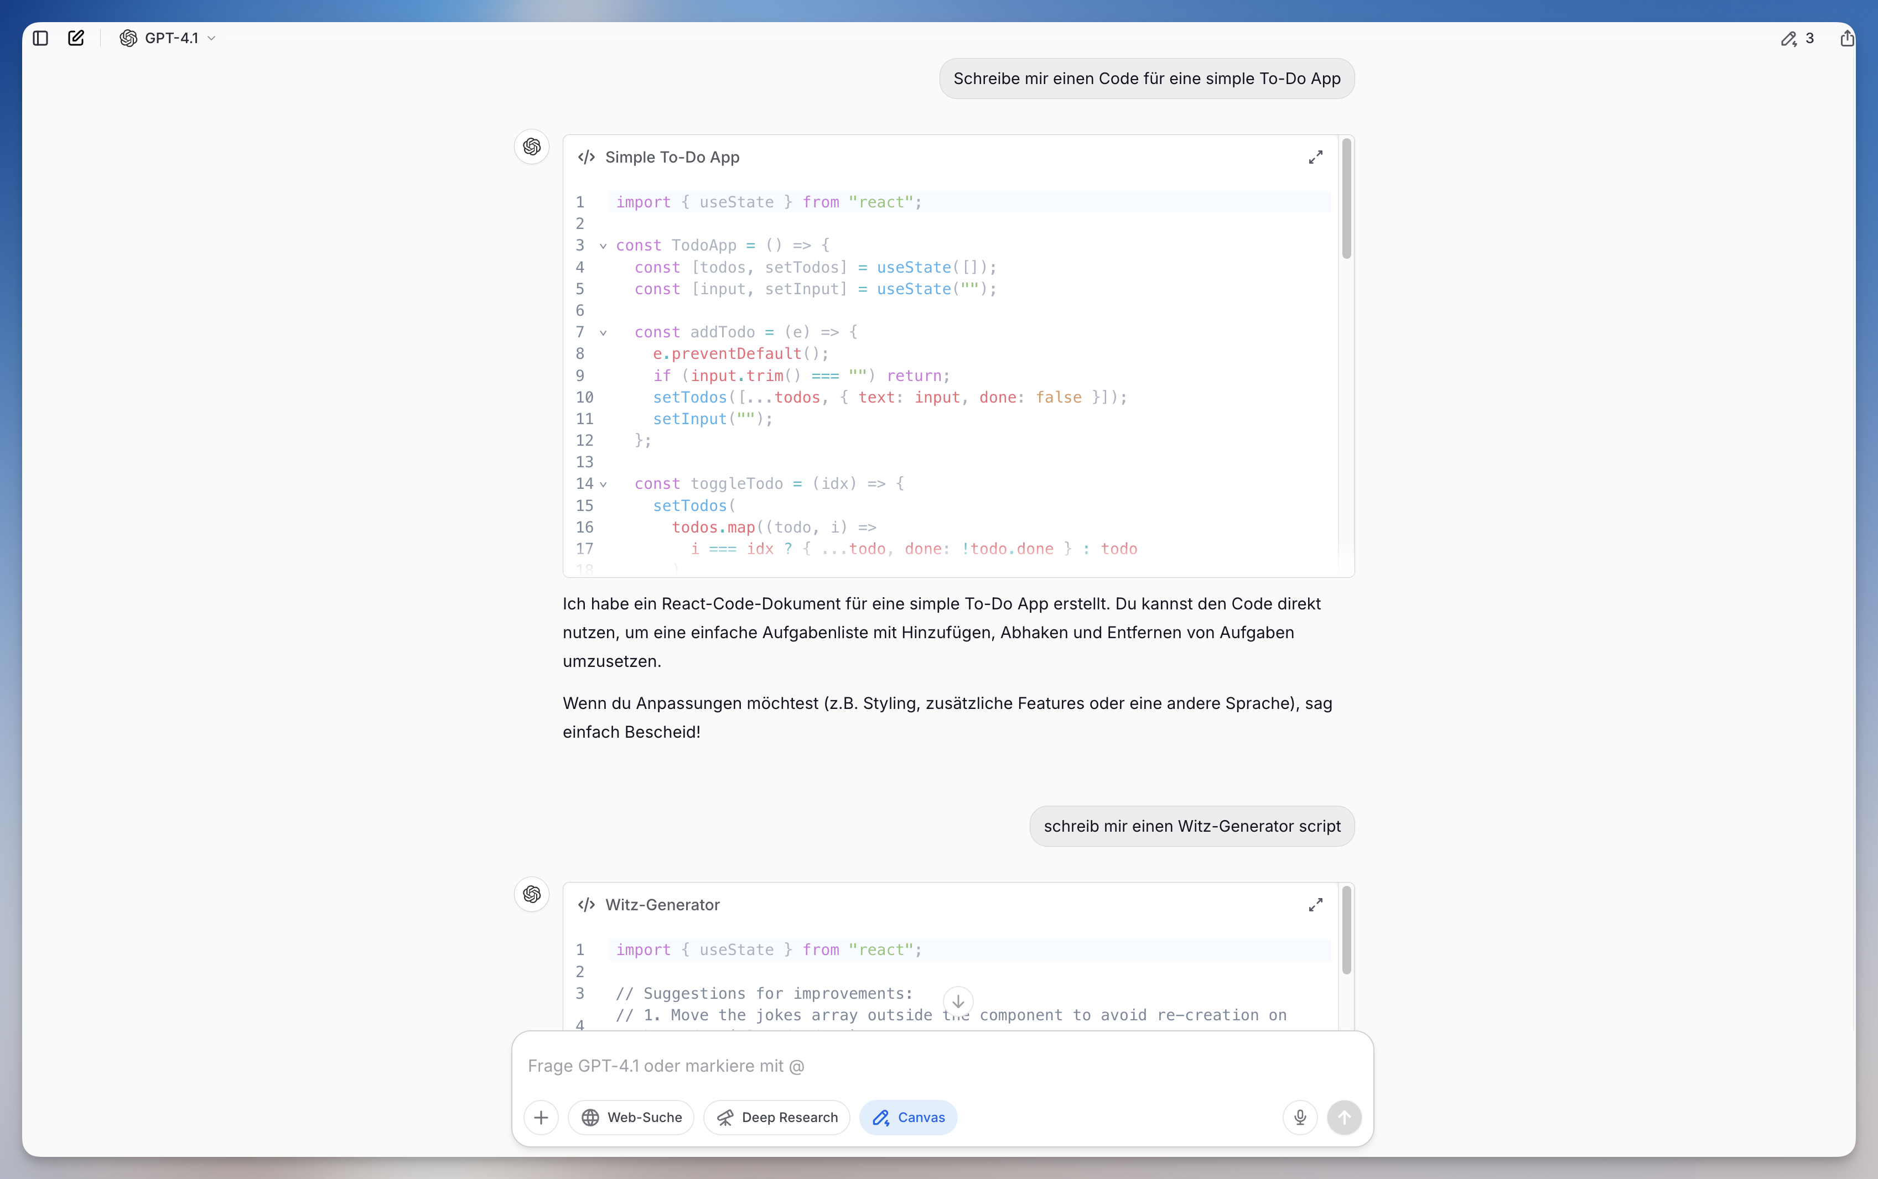Jump to latest with the scroll-down arrow
This screenshot has height=1179, width=1878.
pyautogui.click(x=958, y=1001)
